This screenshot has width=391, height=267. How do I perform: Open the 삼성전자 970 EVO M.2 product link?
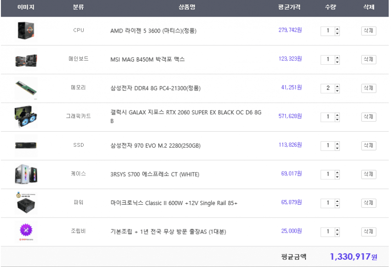coord(155,146)
